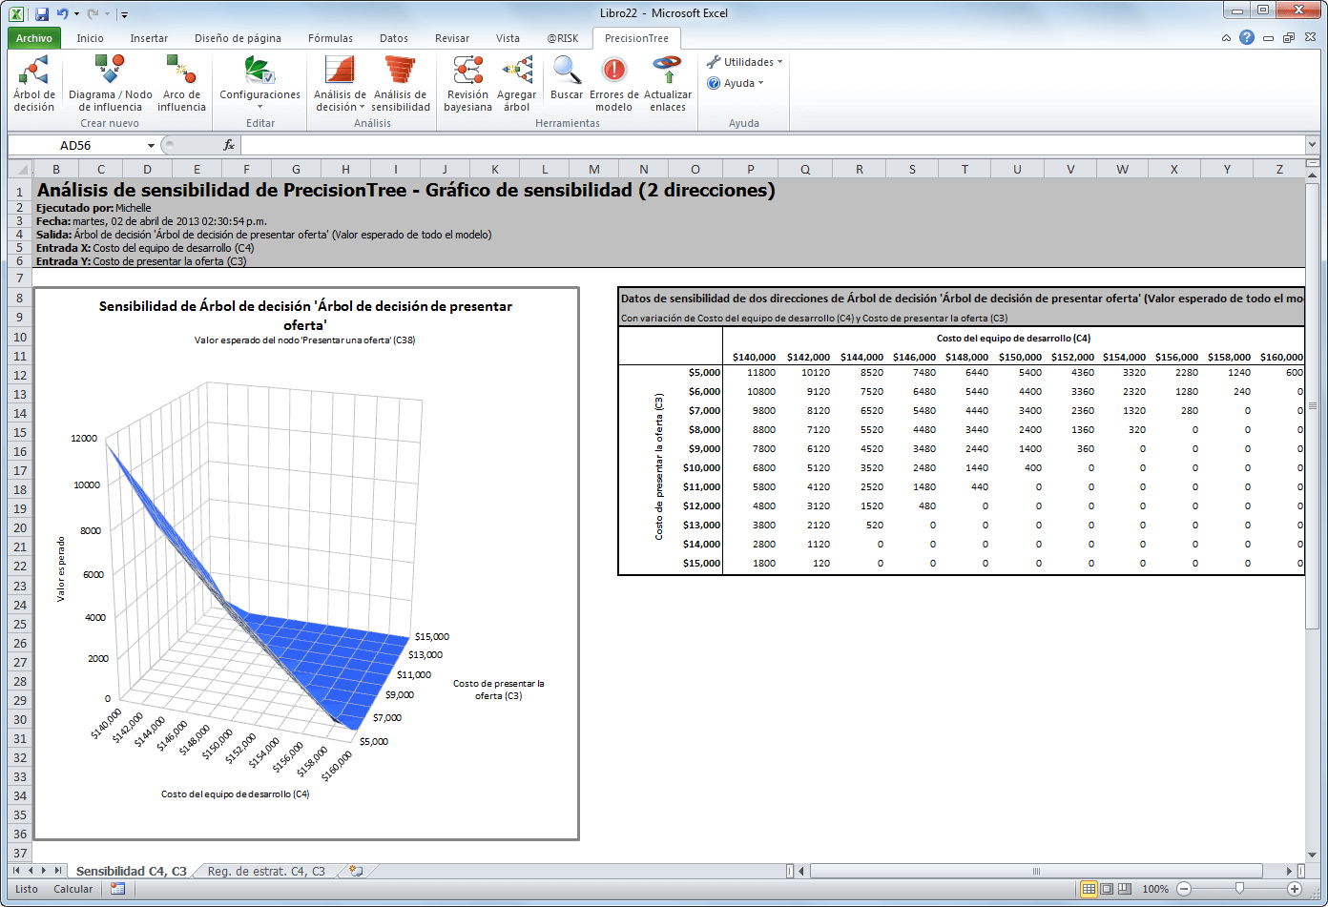This screenshot has height=907, width=1328.
Task: Open the @RISK ribbon tab
Action: 563,38
